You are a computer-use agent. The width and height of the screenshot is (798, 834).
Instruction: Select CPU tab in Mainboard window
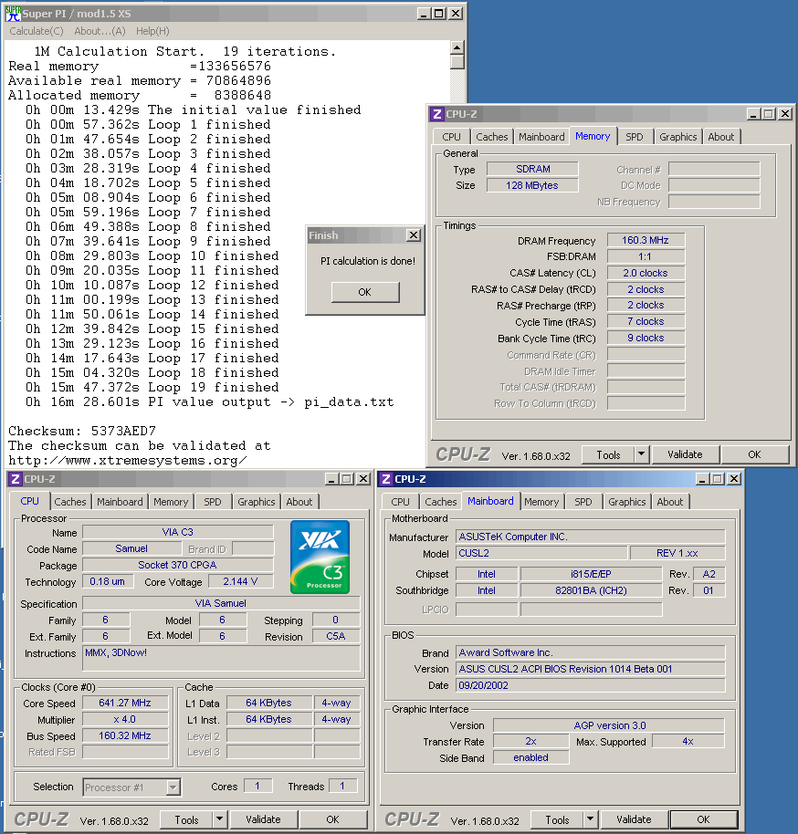(400, 502)
